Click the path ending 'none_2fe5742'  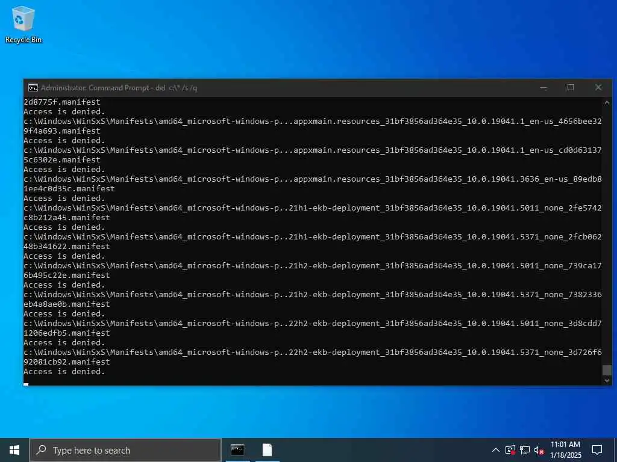click(313, 208)
